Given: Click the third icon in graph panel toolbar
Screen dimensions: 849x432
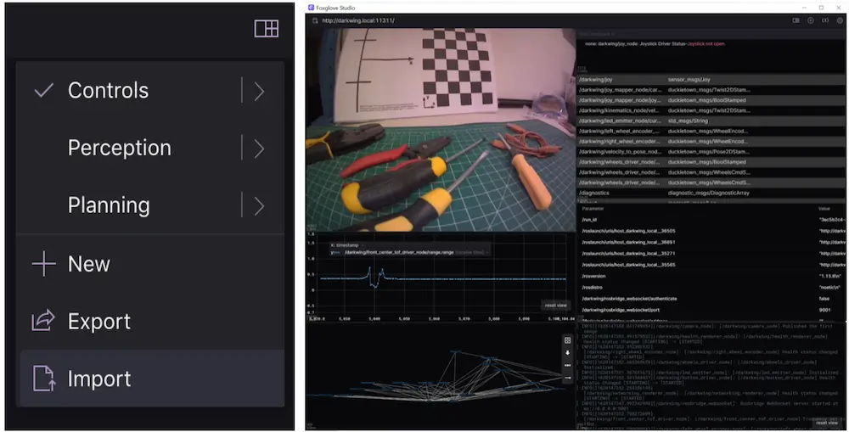Looking at the screenshot, I should tap(567, 366).
